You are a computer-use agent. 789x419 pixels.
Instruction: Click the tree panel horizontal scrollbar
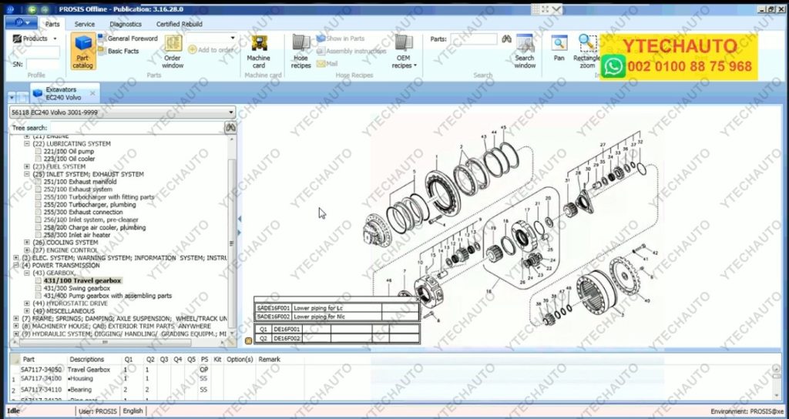tap(119, 342)
